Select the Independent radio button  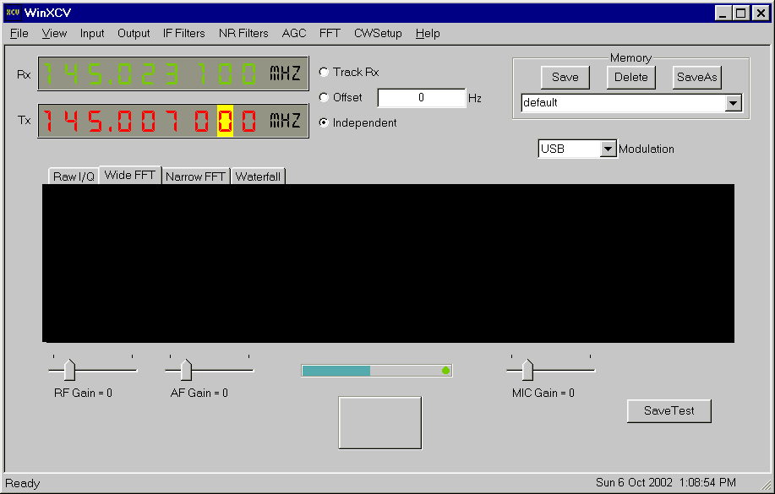[324, 122]
